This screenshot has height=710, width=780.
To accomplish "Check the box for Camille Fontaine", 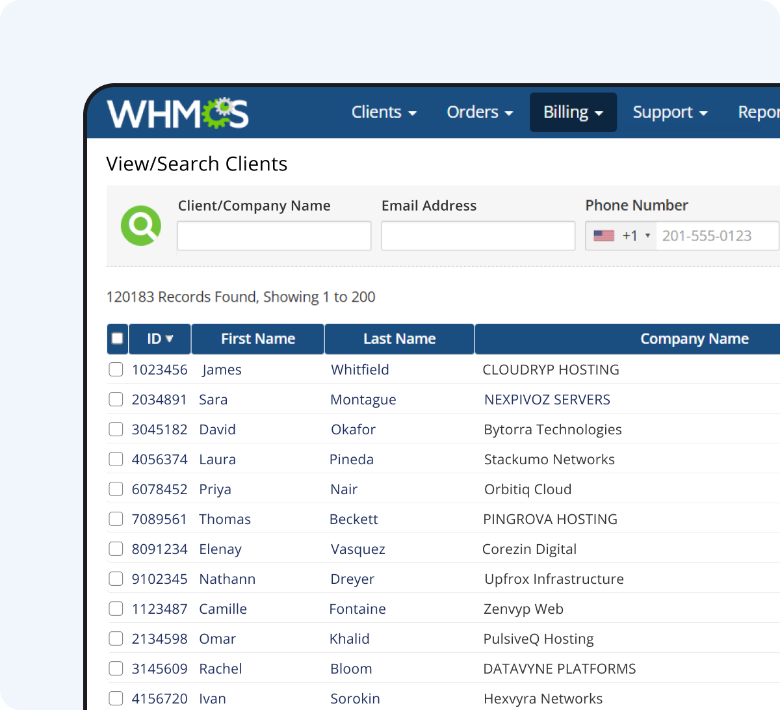I will tap(116, 609).
